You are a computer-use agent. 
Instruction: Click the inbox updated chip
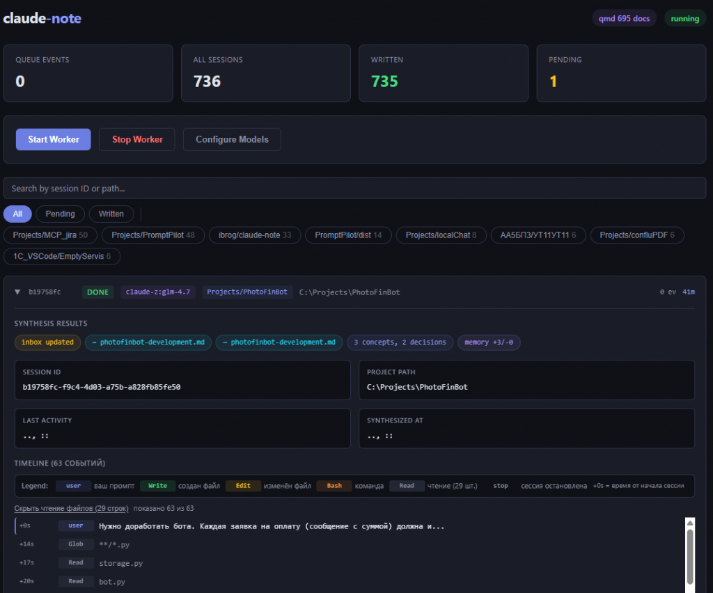point(47,342)
